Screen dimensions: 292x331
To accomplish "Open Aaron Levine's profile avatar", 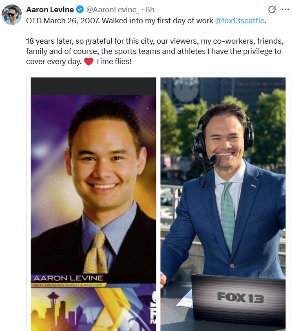I will click(11, 15).
